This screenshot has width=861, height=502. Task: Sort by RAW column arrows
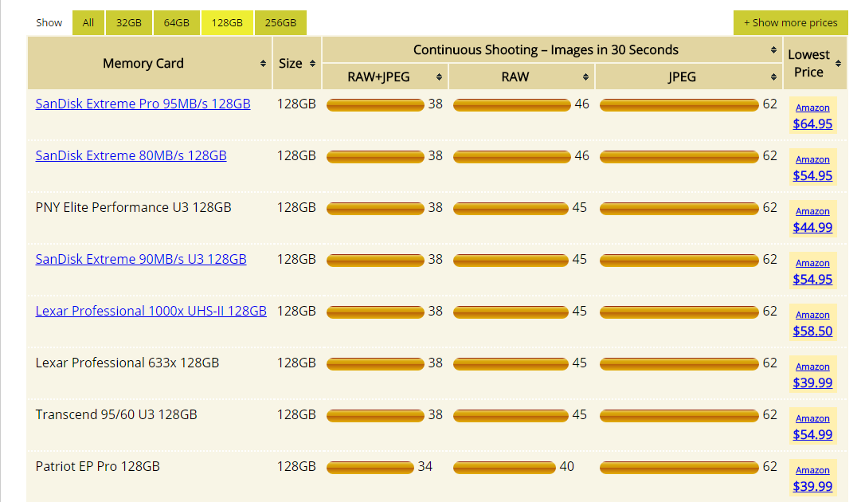tap(585, 77)
